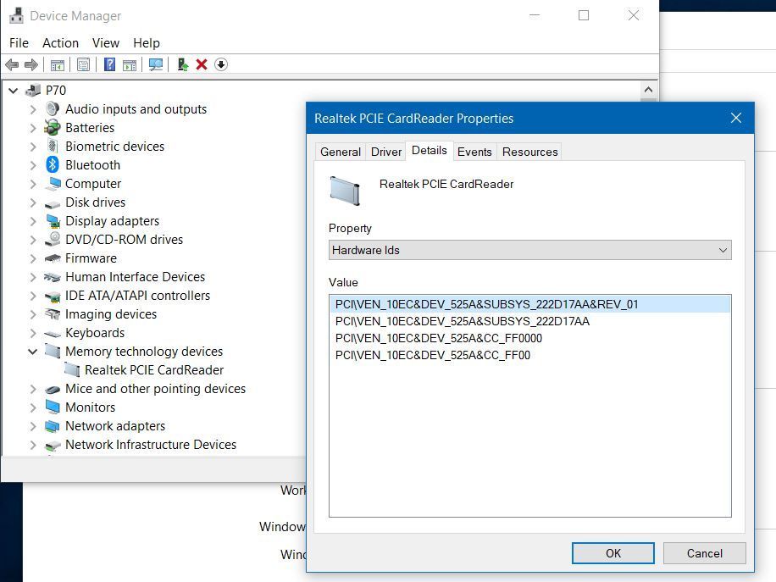Click the action pane toolbar icon left of the monitor icon
The image size is (776, 582).
[x=130, y=65]
